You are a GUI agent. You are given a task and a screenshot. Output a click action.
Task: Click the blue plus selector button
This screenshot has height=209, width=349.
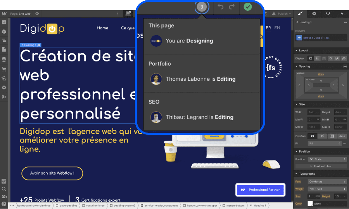click(x=299, y=38)
